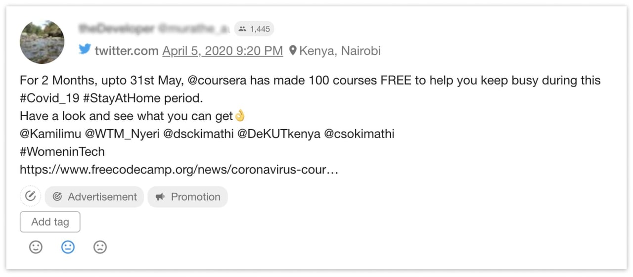
Task: Click the Twitter bird icon
Action: (x=85, y=50)
